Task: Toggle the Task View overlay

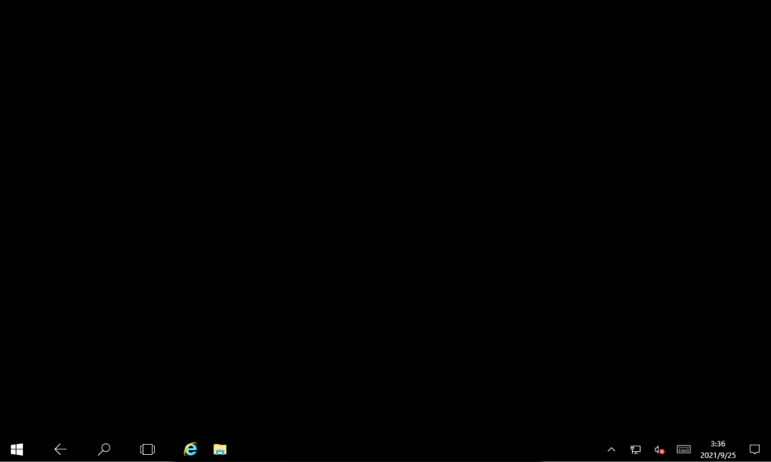Action: click(146, 449)
